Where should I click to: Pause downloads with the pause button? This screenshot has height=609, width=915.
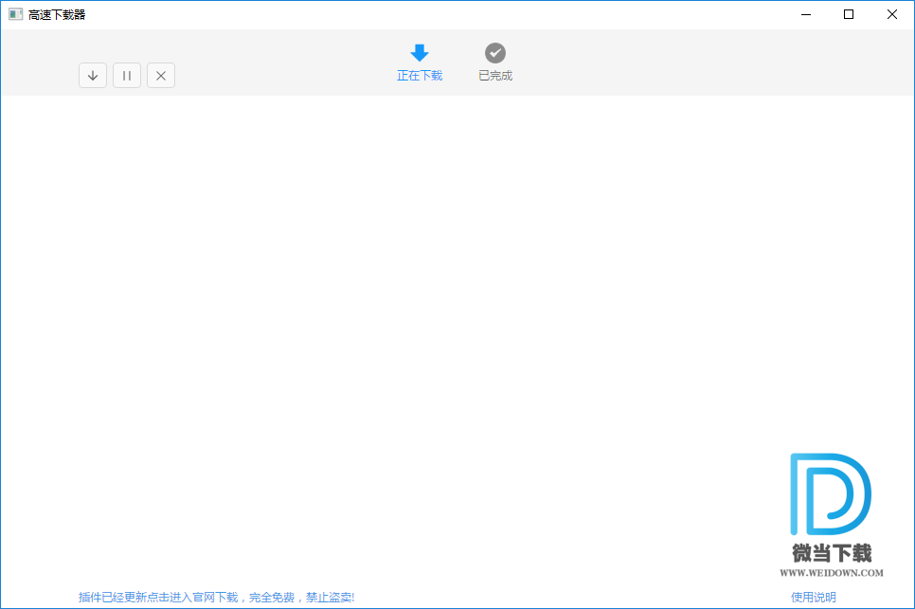127,76
